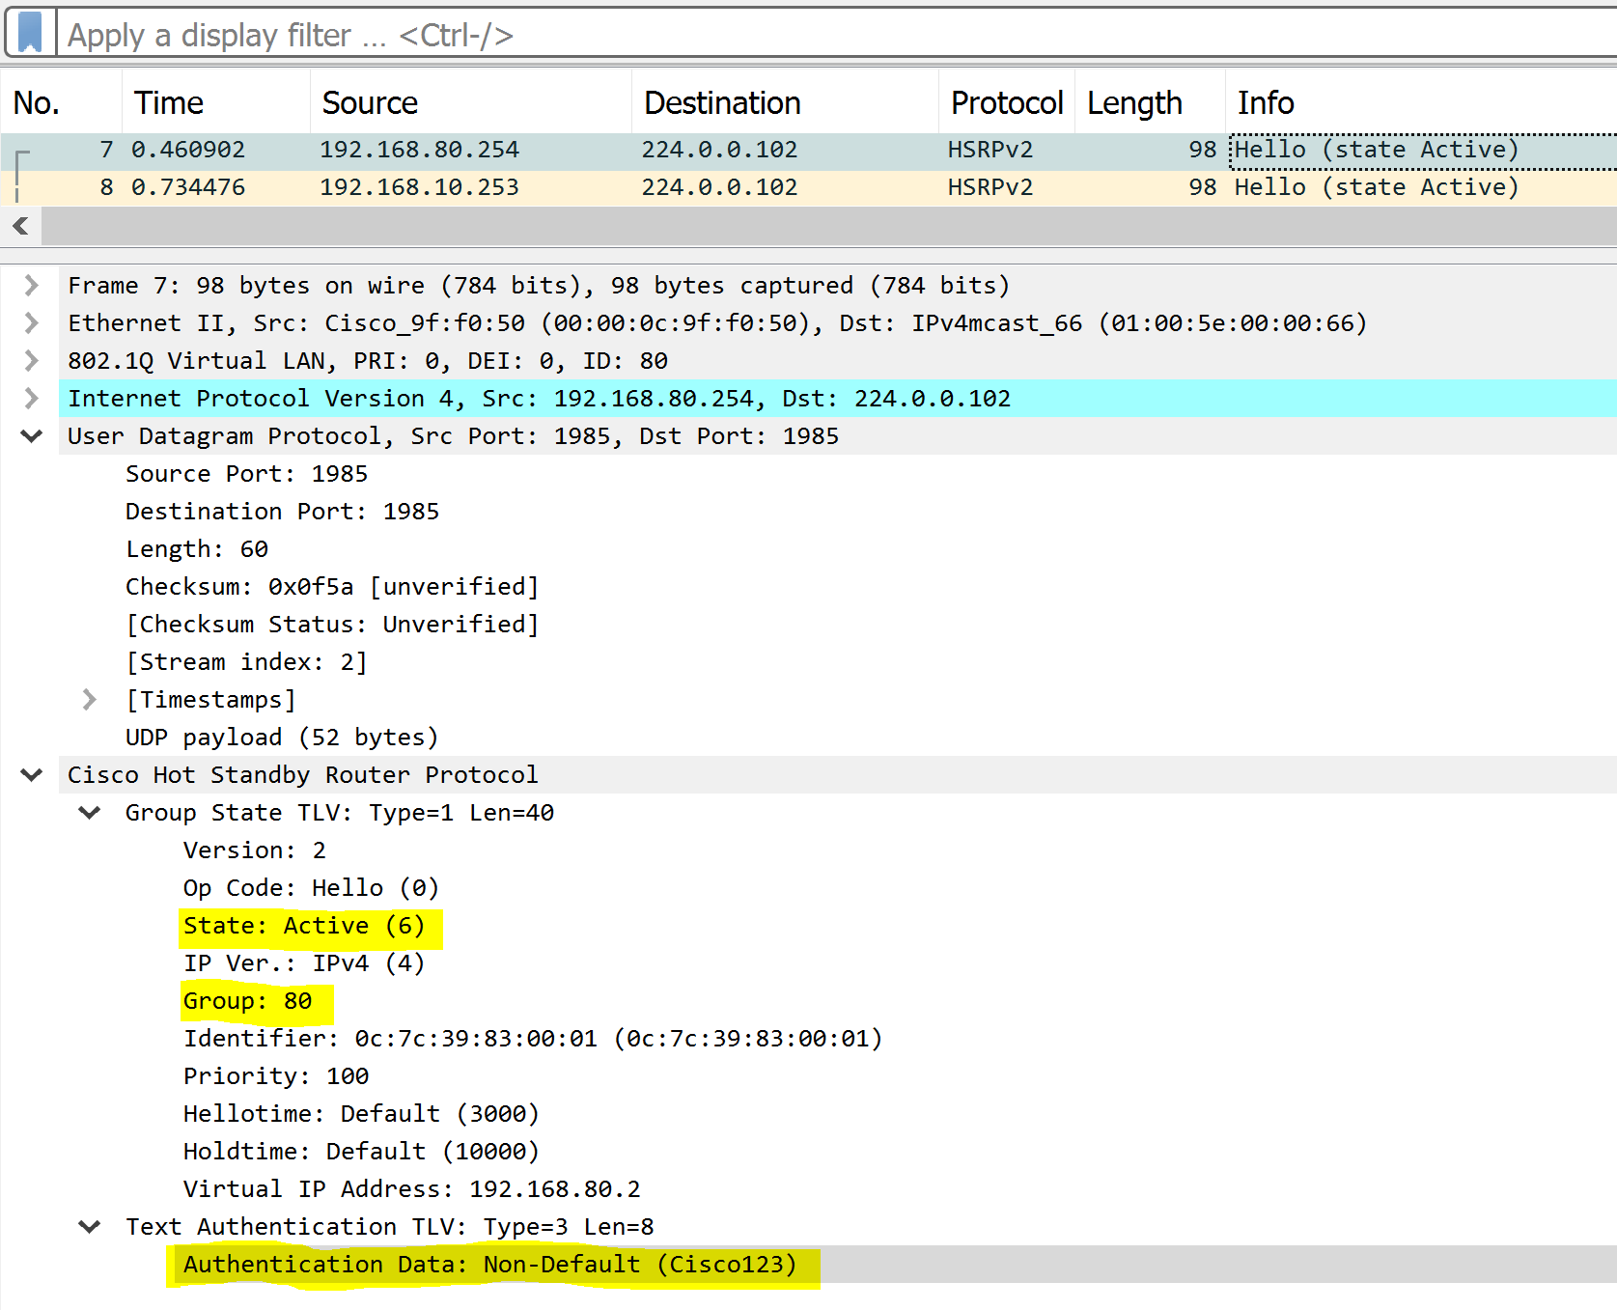Click the display filter input field
The height and width of the screenshot is (1310, 1617).
pyautogui.click(x=838, y=35)
